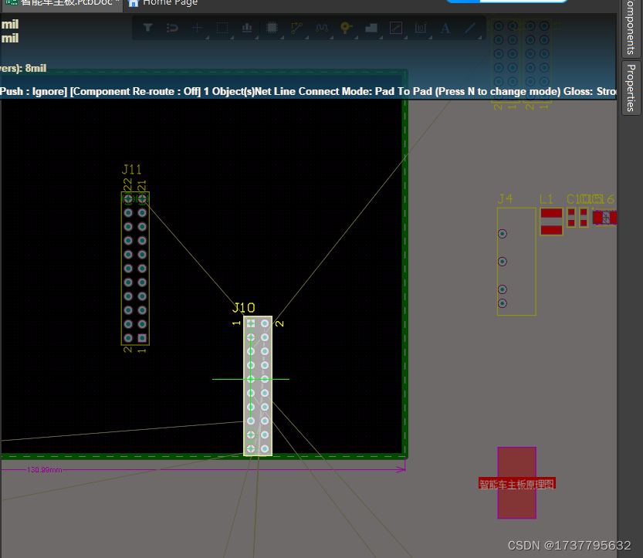Expand the dimension tool dropdown corner
This screenshot has width=643, height=558.
[x=430, y=37]
